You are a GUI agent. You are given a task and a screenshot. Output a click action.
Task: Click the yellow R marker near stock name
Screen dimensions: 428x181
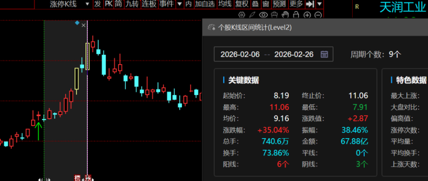point(357,7)
